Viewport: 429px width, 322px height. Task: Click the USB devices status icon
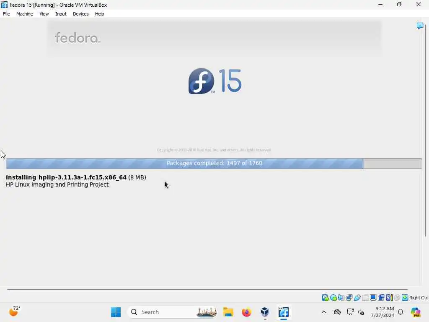click(357, 298)
